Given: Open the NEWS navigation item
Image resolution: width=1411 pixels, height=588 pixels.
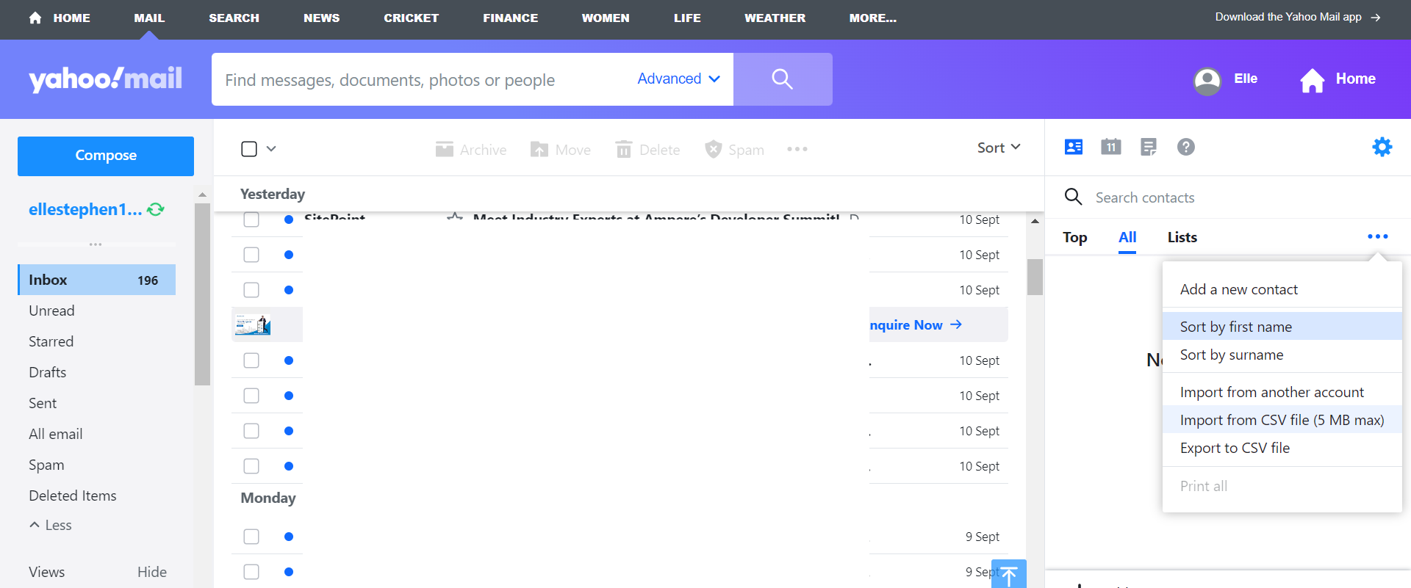Looking at the screenshot, I should [x=322, y=18].
